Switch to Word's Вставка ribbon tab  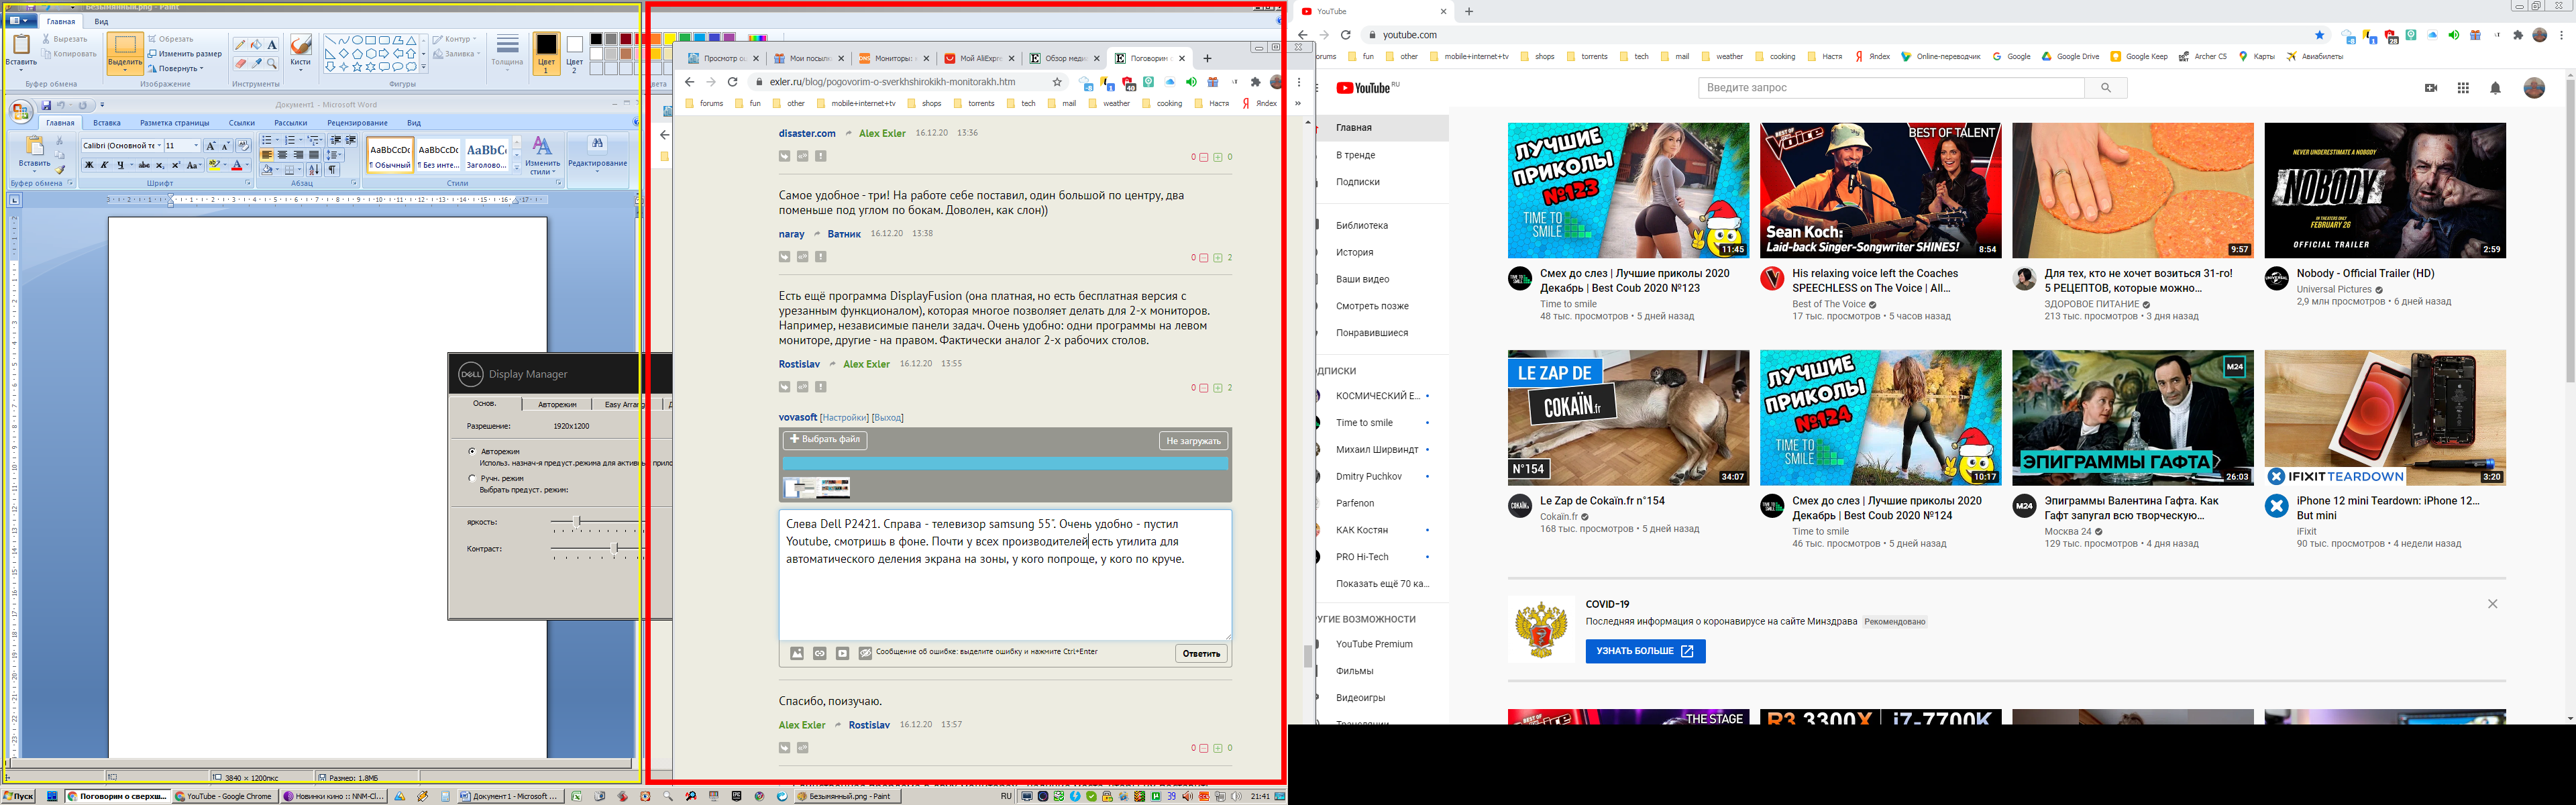pos(107,123)
